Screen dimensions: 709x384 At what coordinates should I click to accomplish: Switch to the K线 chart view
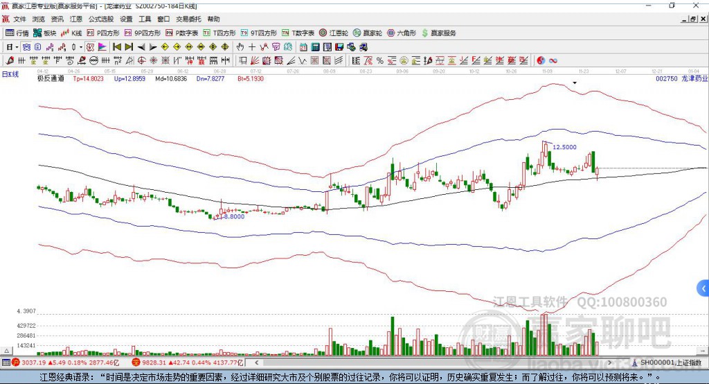[x=71, y=33]
